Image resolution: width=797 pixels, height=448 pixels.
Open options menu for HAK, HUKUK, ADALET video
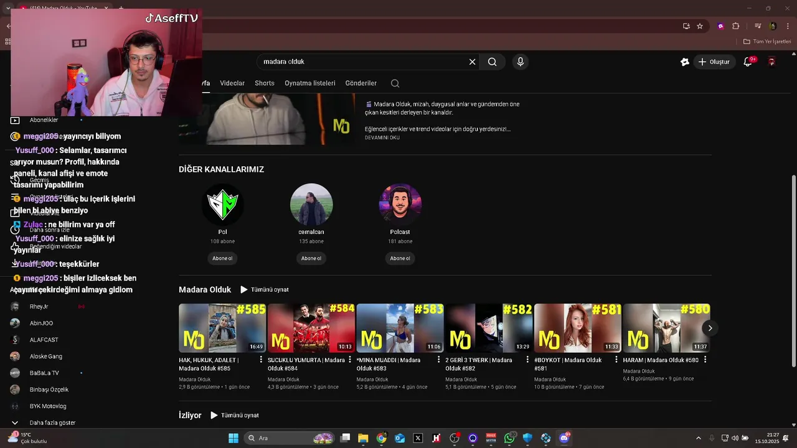click(261, 360)
